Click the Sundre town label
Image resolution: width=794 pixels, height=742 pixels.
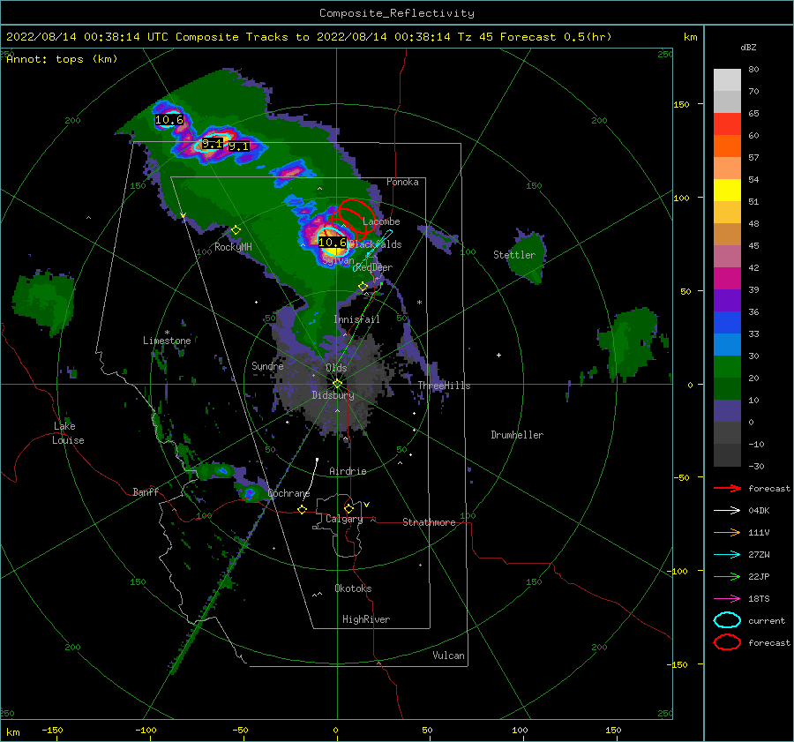point(267,365)
